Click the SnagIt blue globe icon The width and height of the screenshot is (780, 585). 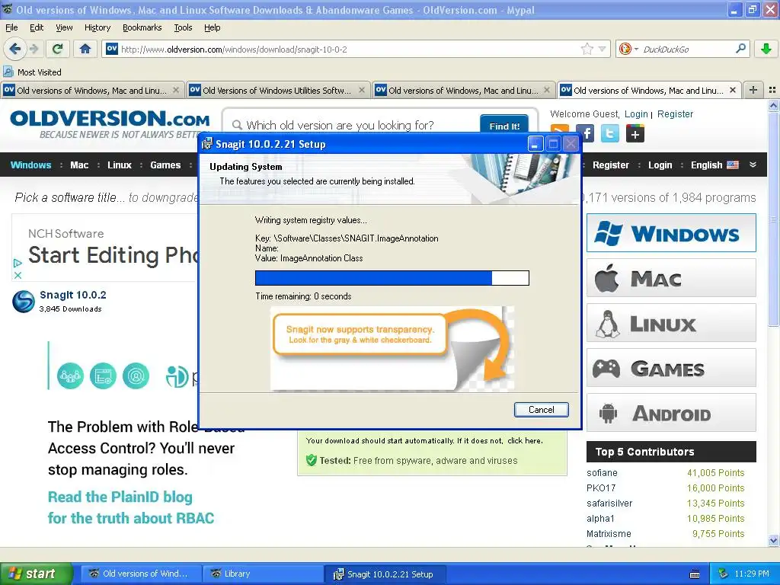click(24, 302)
